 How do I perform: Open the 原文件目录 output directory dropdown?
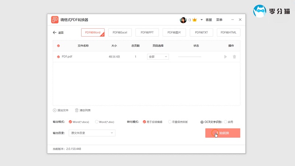[92, 133]
